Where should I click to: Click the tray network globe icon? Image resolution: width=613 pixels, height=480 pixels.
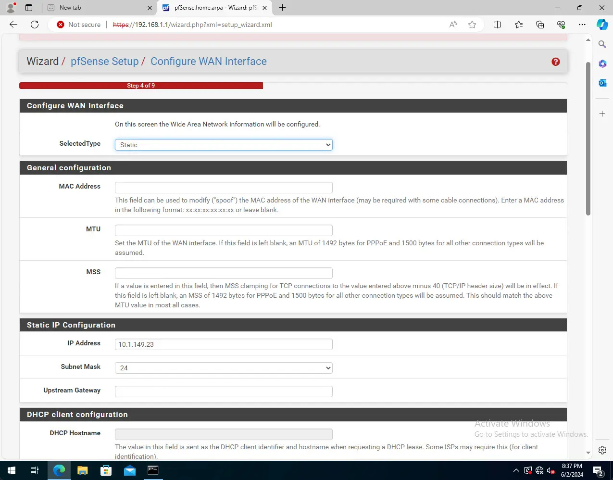[539, 470]
